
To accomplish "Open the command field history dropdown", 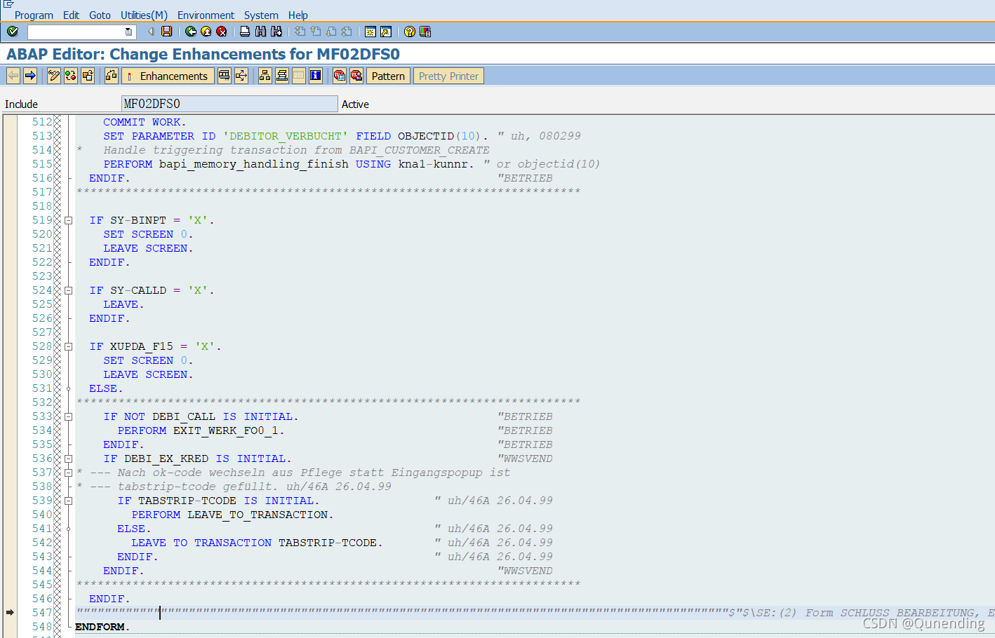I will point(128,32).
